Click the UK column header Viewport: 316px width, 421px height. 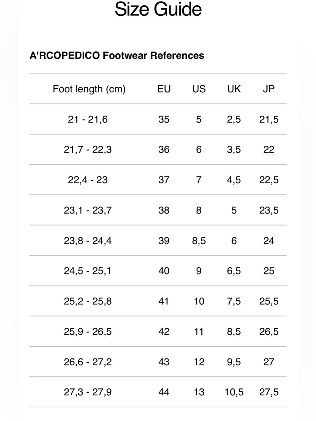(234, 89)
